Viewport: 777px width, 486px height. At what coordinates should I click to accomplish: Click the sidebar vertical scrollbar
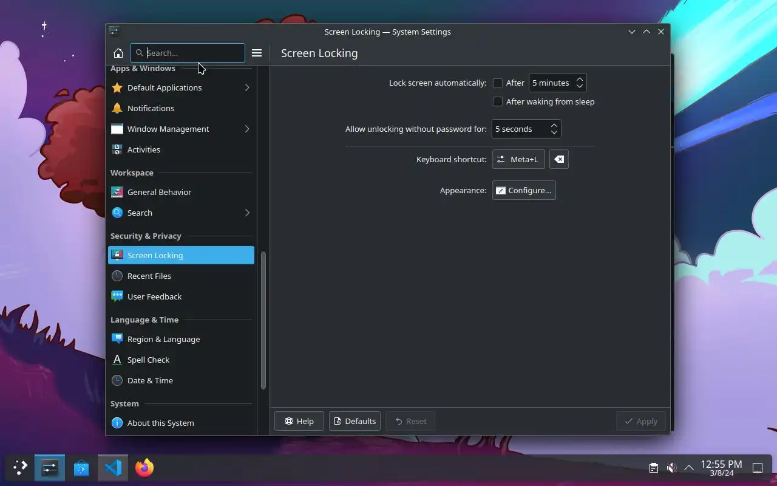pos(263,320)
